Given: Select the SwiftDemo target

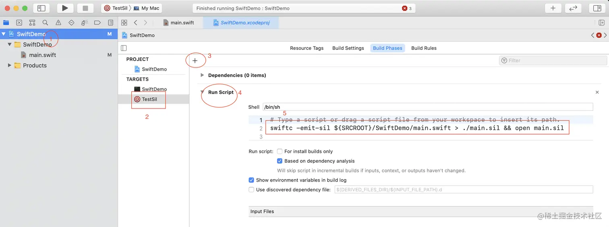Looking at the screenshot, I should [153, 89].
